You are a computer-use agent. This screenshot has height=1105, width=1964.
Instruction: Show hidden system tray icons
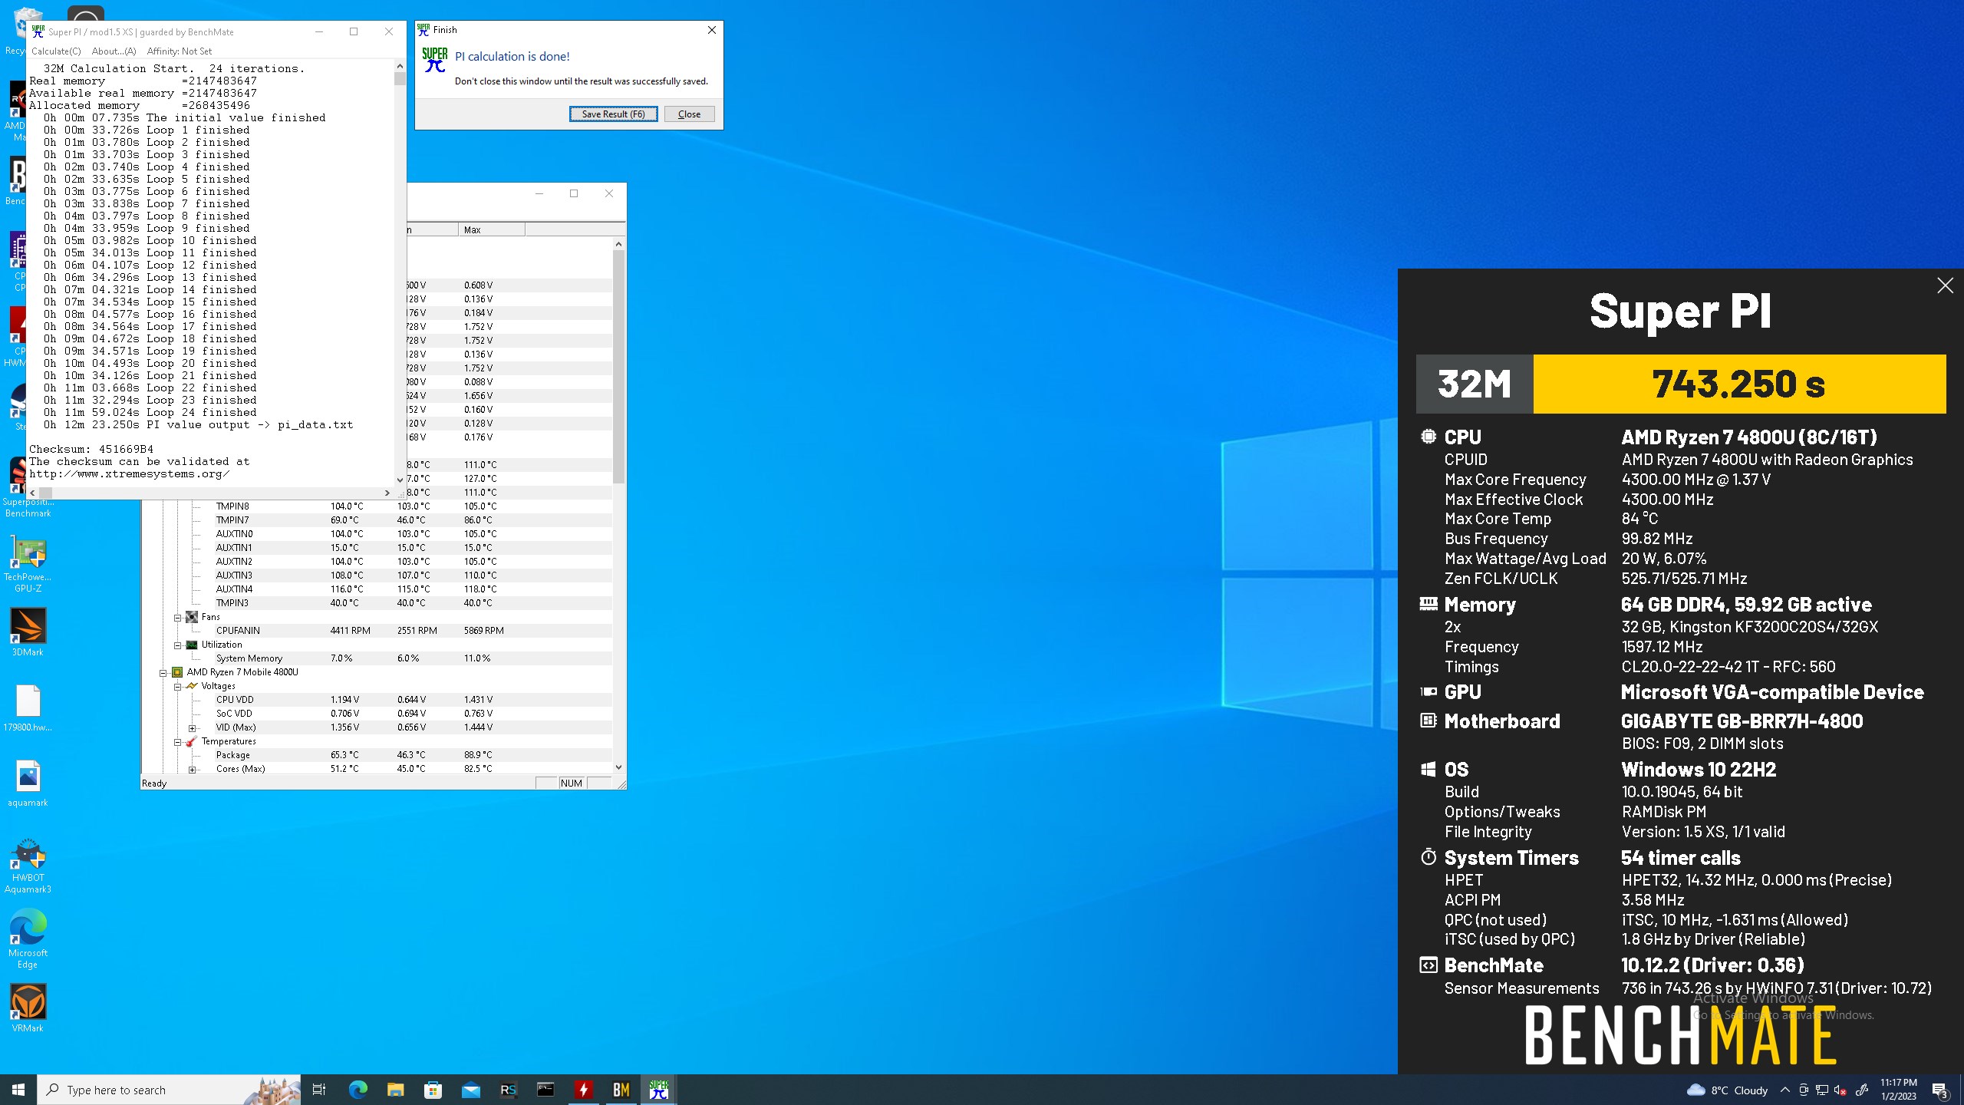pos(1785,1090)
